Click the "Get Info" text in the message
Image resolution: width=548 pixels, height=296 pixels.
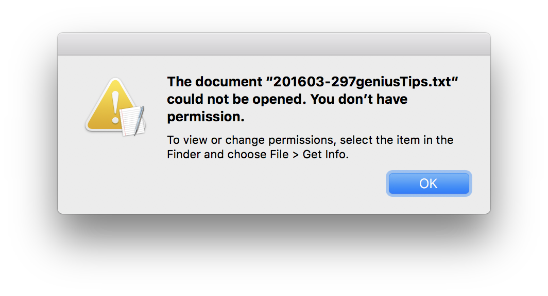click(326, 154)
